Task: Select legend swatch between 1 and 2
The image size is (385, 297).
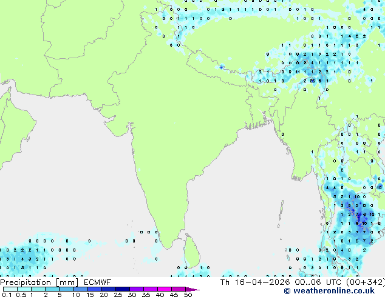Action: (38, 289)
